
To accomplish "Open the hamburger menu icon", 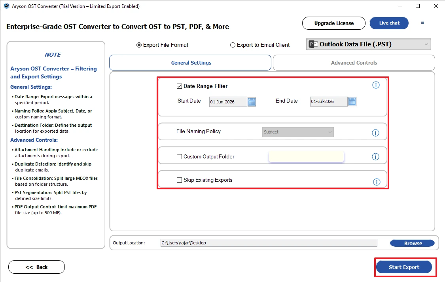I will (x=422, y=23).
